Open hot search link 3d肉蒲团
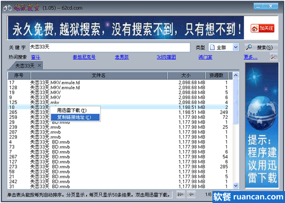The image size is (285, 203). click(166, 57)
